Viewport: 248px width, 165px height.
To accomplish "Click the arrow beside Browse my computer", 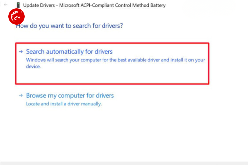I will tap(21, 96).
